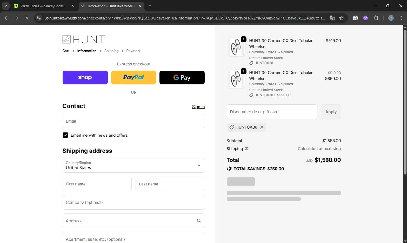The image size is (407, 243).
Task: Switch to the Verify Codes SimplyCodes tab
Action: (x=42, y=6)
